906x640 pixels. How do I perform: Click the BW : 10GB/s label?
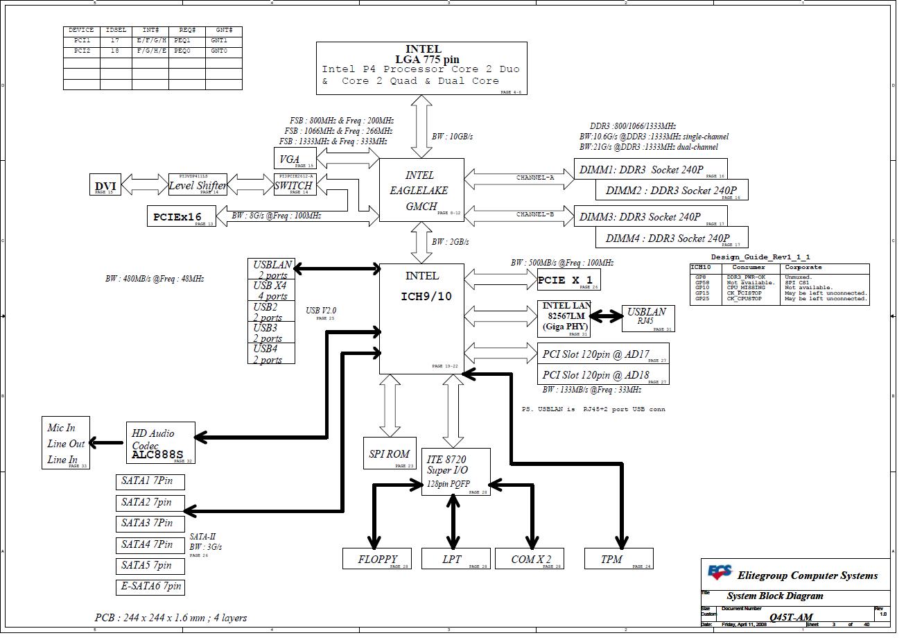[x=452, y=137]
